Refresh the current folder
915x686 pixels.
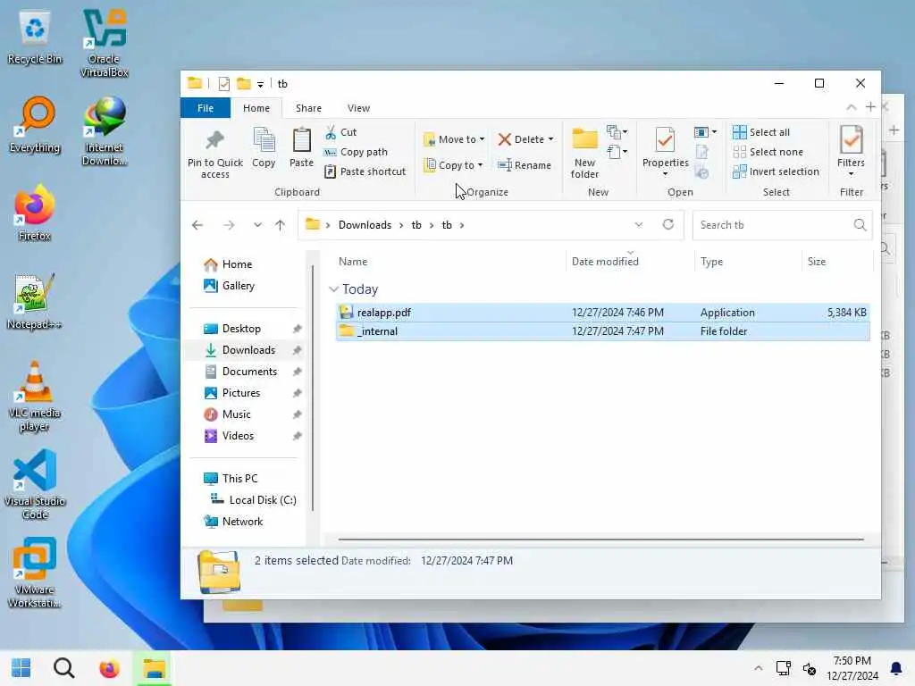(x=668, y=224)
